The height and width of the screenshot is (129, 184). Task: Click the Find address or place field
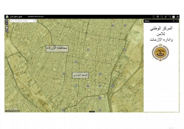[23, 21]
